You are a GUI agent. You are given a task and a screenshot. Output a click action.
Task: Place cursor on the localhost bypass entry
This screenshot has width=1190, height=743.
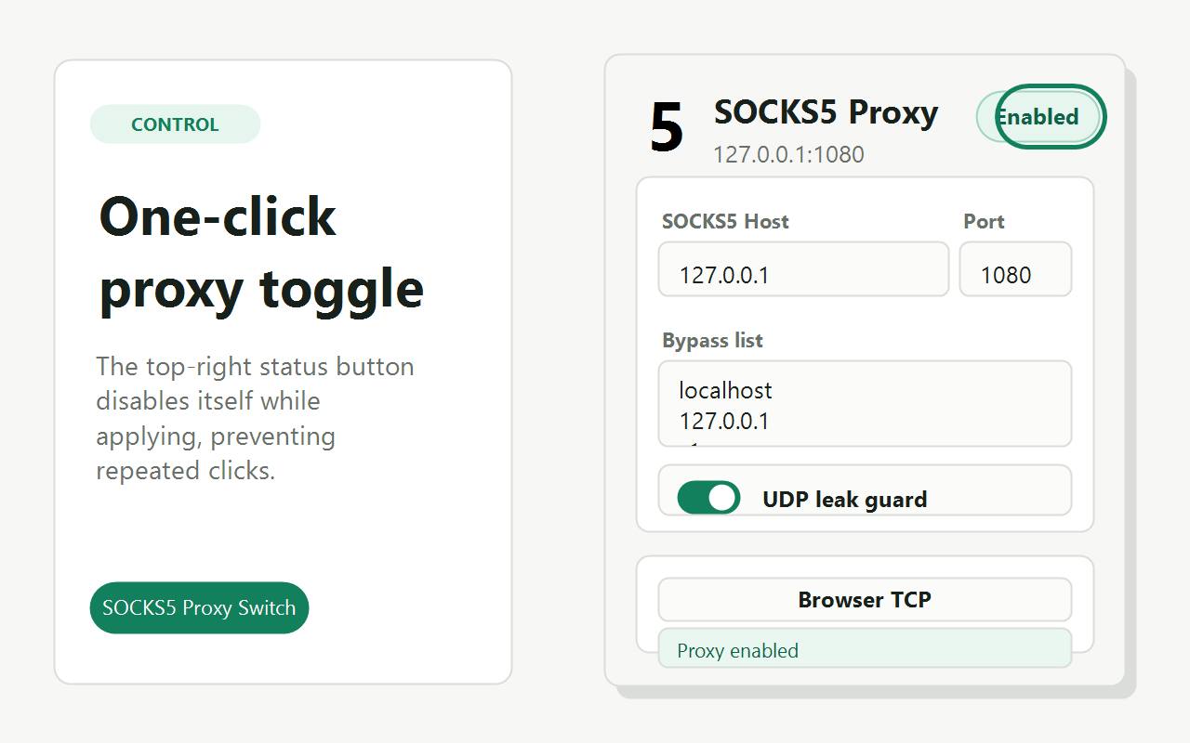[725, 390]
